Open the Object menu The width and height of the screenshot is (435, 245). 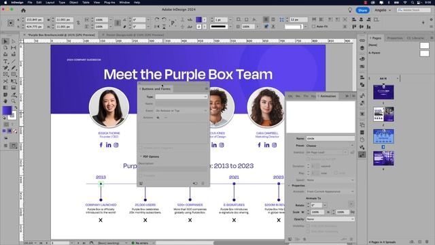click(73, 2)
